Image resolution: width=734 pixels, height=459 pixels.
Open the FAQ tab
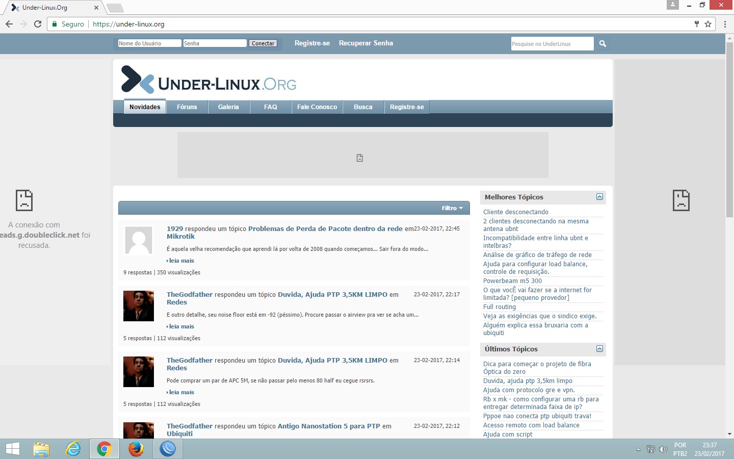[271, 107]
